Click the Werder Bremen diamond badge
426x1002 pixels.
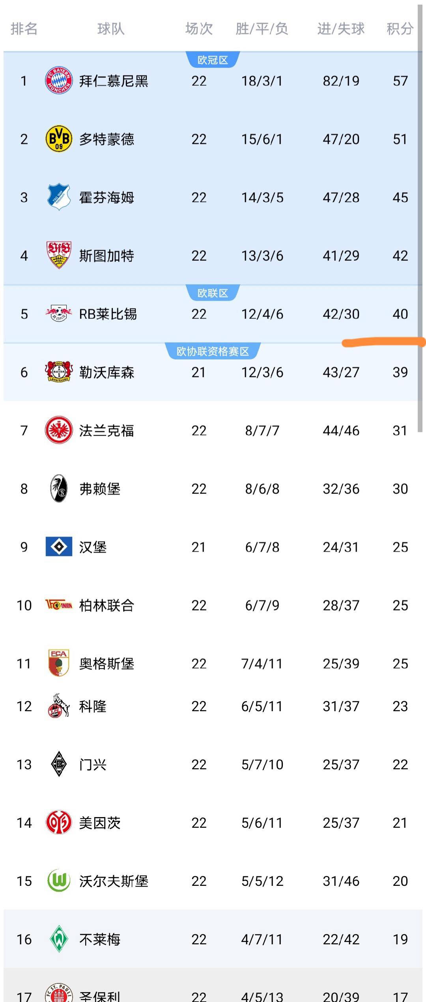[x=59, y=939]
